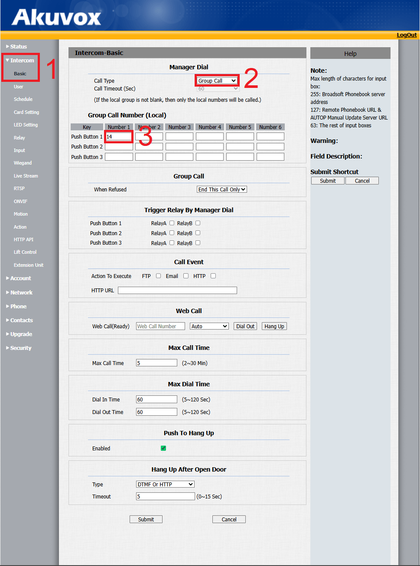The width and height of the screenshot is (420, 566).
Task: Open the ONVIF settings page
Action: (x=20, y=201)
